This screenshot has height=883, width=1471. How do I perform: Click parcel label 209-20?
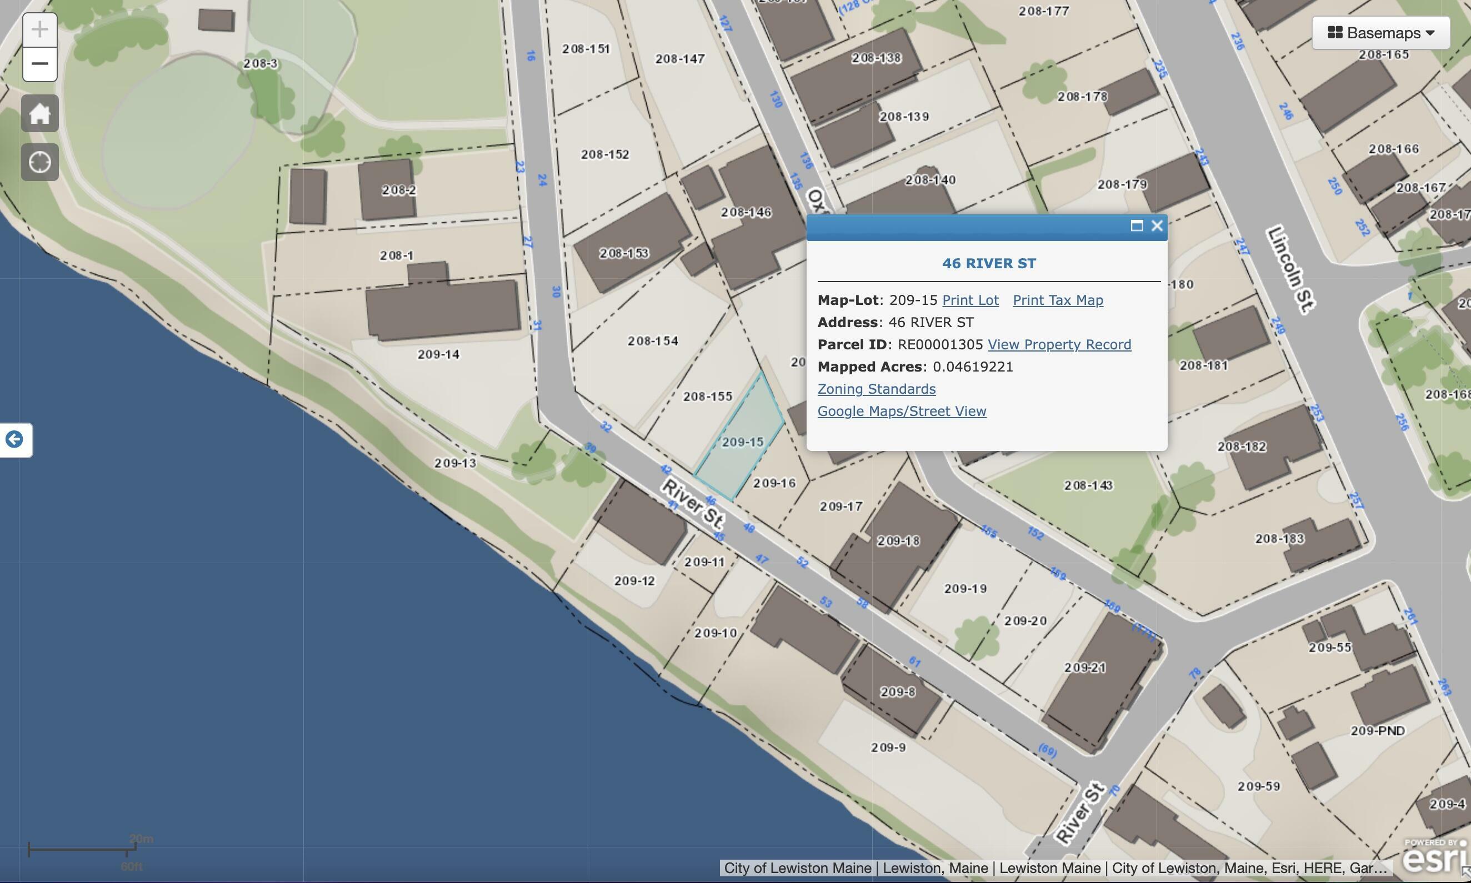[1025, 621]
